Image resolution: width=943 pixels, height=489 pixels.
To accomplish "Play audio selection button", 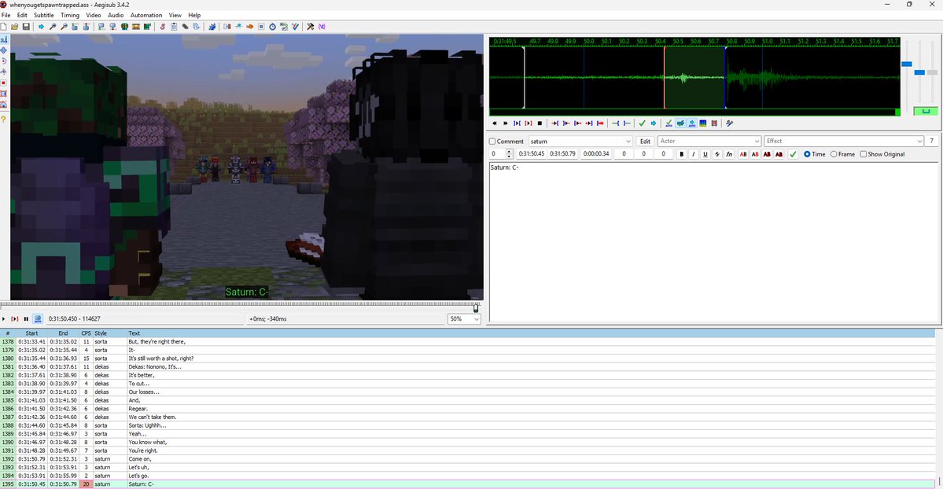I will pyautogui.click(x=517, y=123).
